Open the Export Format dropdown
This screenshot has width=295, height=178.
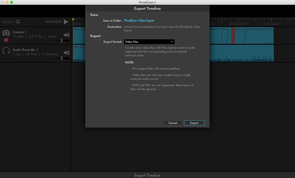pos(149,42)
